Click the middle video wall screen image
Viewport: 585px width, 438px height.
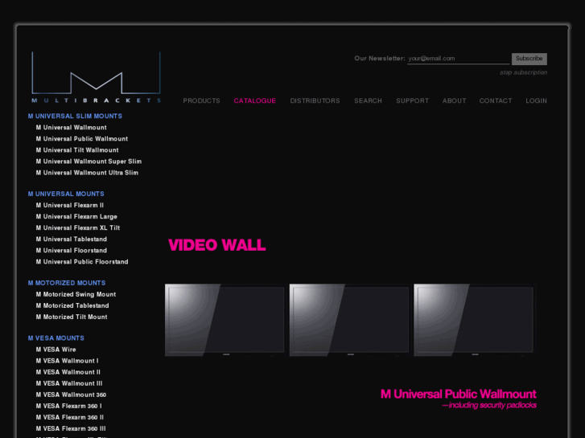[x=349, y=320]
